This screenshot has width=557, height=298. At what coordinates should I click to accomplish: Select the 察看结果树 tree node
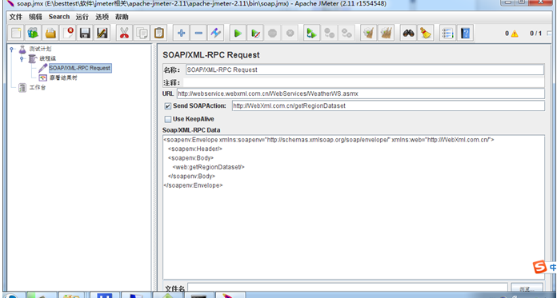pos(63,77)
